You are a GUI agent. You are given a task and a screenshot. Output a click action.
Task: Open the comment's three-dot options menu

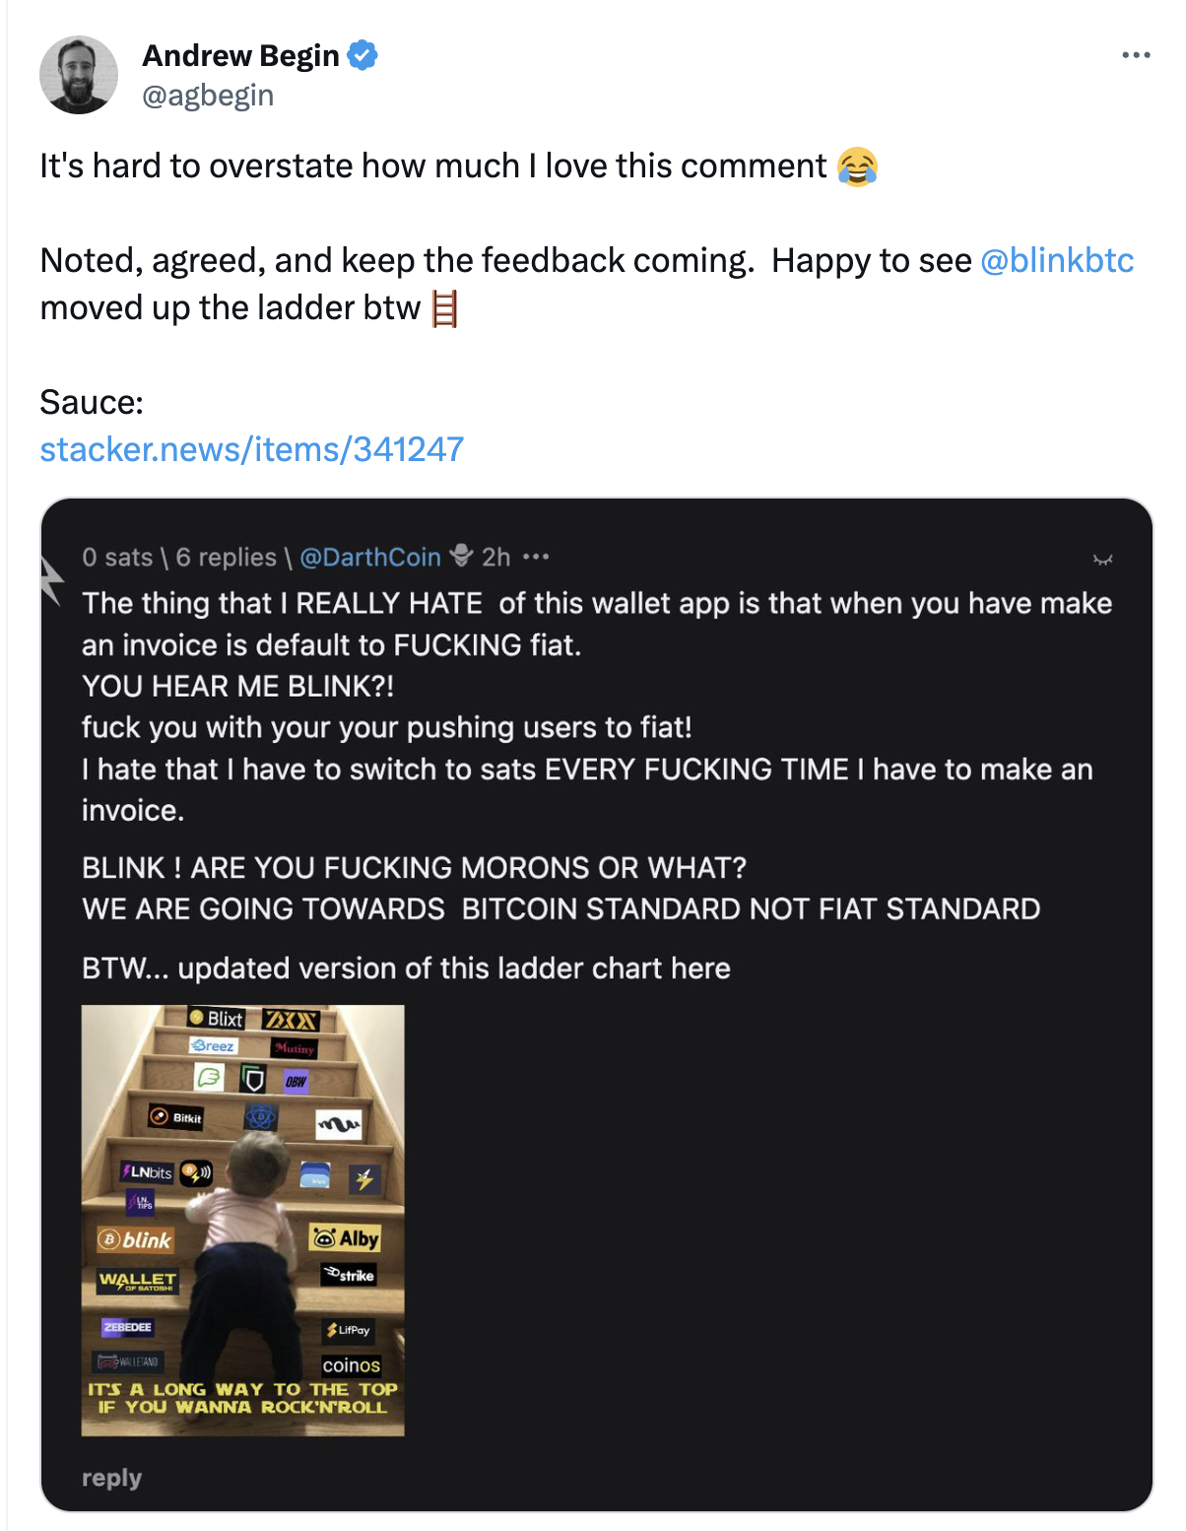536,558
